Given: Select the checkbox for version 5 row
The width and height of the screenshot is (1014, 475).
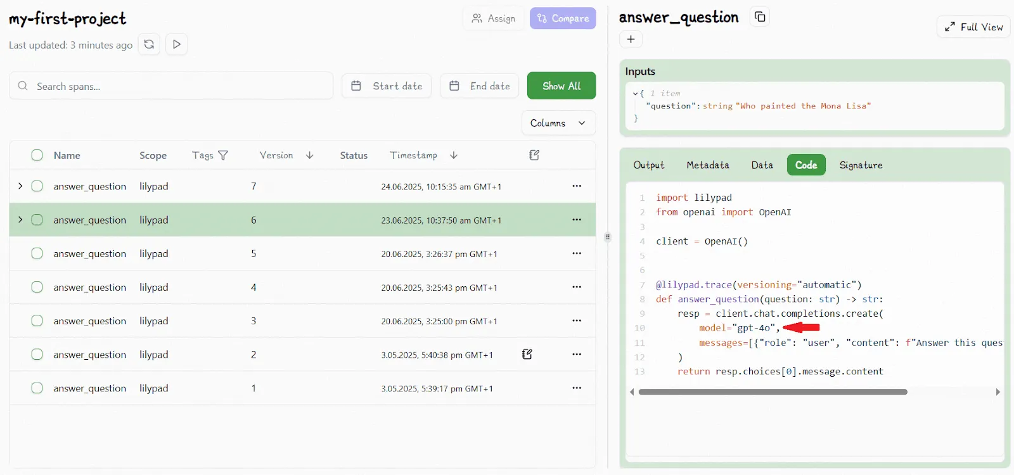Looking at the screenshot, I should 37,253.
